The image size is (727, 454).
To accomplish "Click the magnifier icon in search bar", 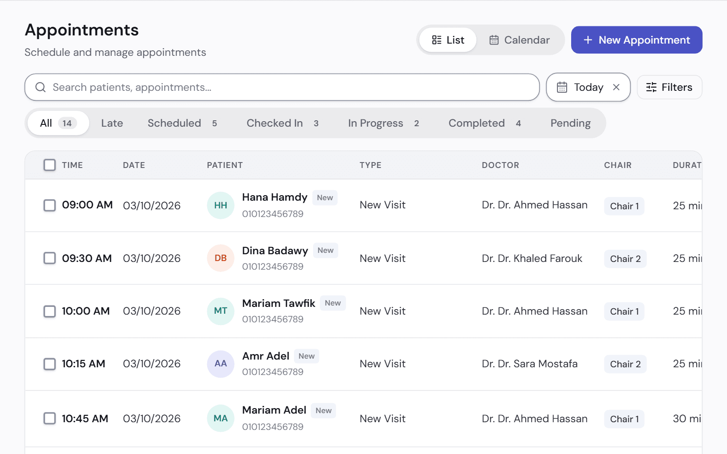I will pyautogui.click(x=40, y=87).
